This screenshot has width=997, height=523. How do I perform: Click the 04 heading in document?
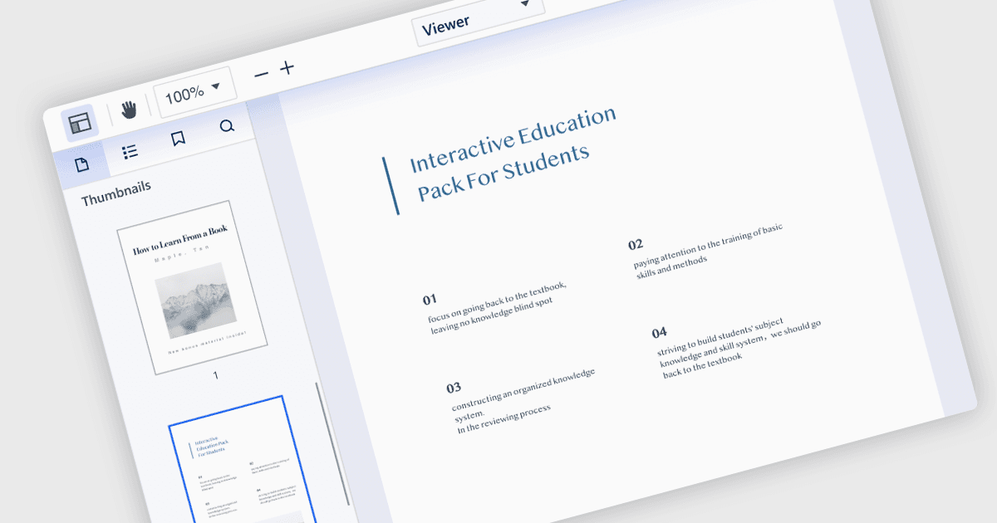[x=659, y=332]
